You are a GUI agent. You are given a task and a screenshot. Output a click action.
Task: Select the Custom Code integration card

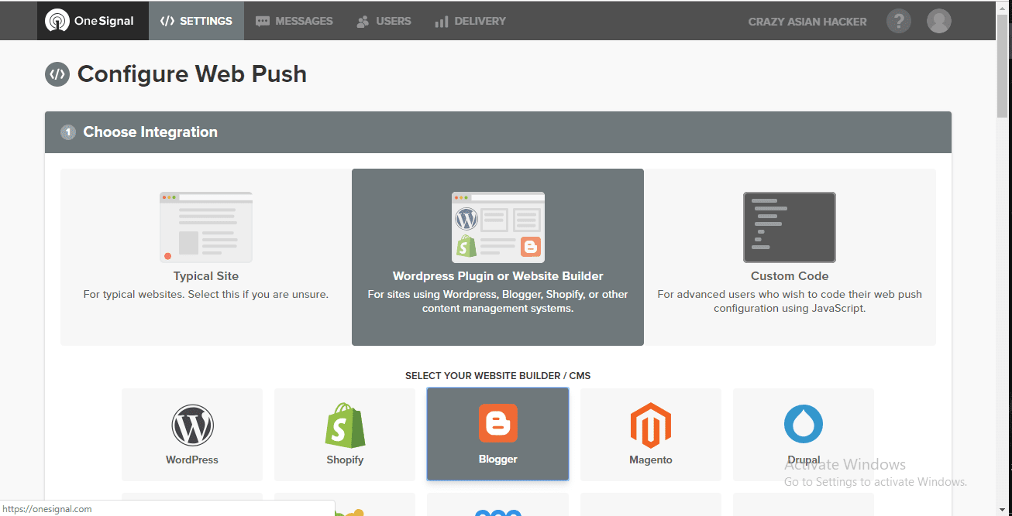pyautogui.click(x=790, y=257)
